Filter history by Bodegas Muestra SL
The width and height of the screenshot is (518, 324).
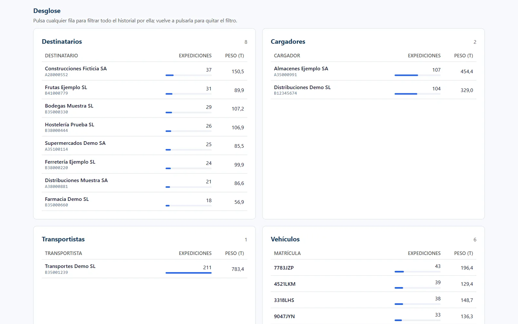[144, 109]
